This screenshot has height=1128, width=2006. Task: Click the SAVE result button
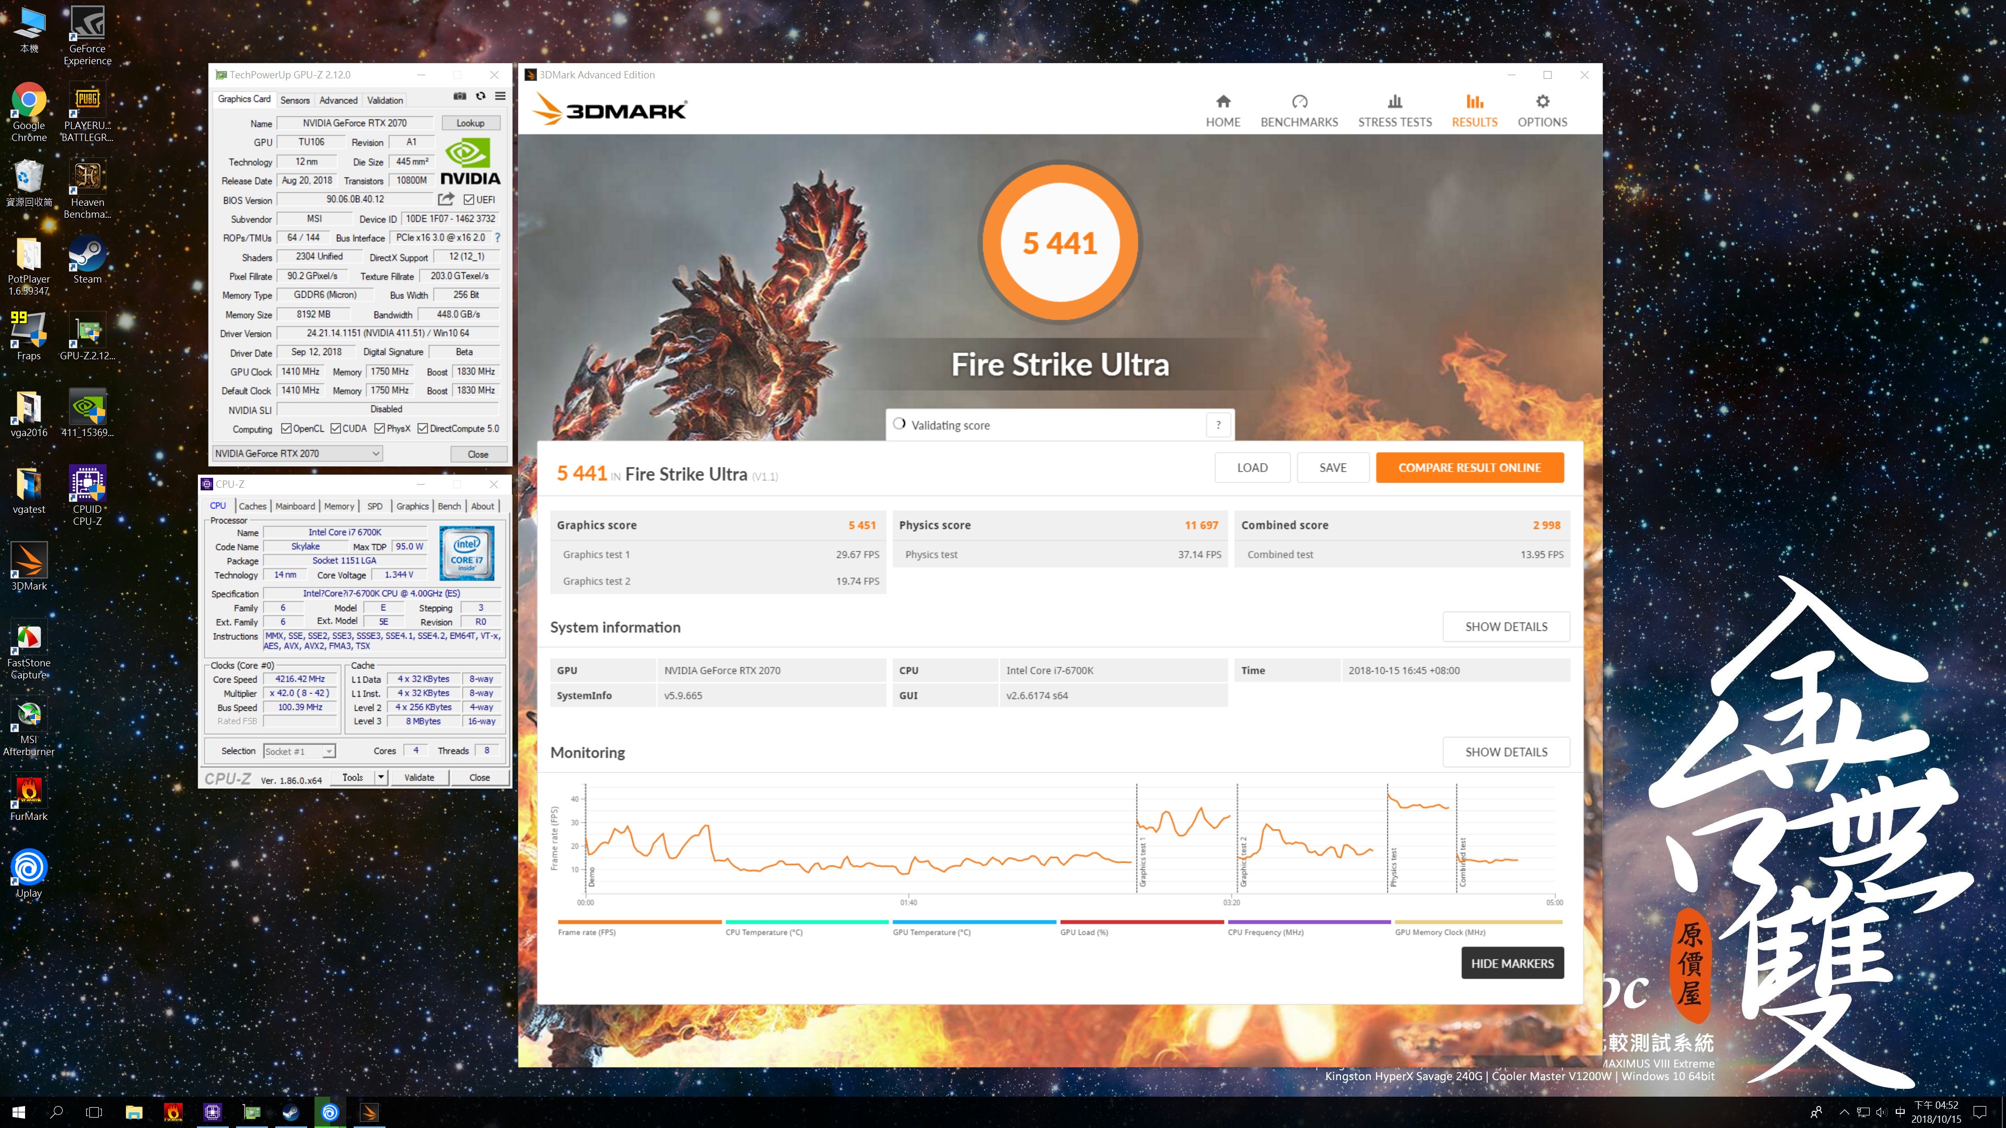pyautogui.click(x=1333, y=467)
